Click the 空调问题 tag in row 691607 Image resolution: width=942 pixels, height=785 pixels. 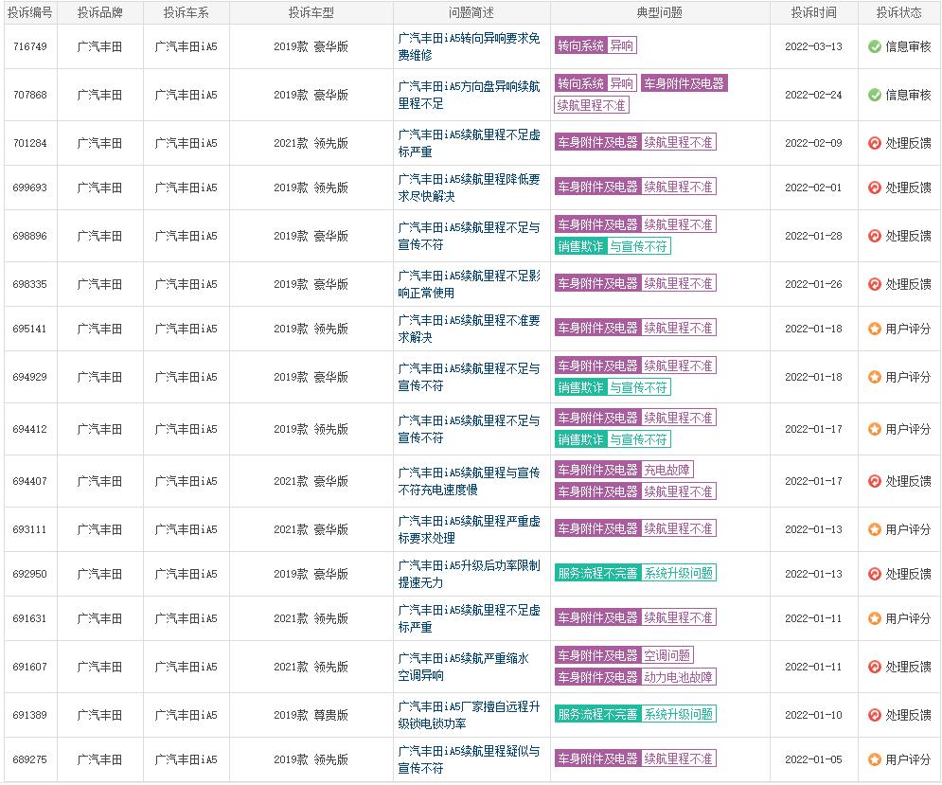[x=667, y=655]
